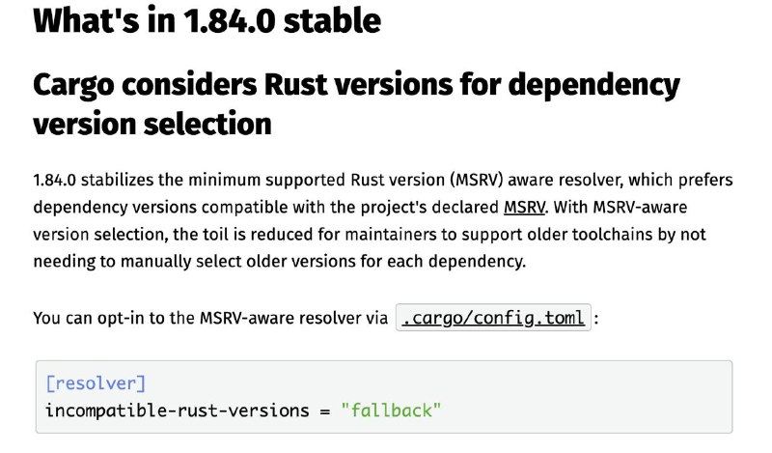Open the .cargo/config.toml link

point(493,318)
